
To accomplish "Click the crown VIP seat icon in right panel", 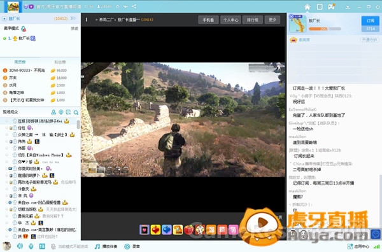I will 294,39.
